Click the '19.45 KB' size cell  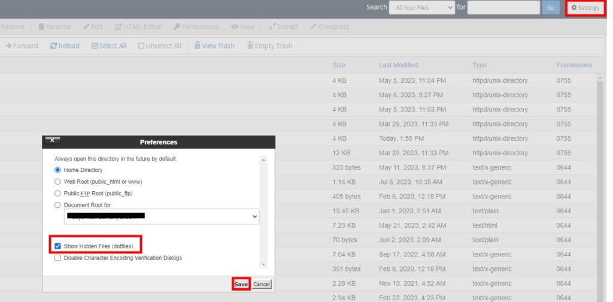point(345,211)
